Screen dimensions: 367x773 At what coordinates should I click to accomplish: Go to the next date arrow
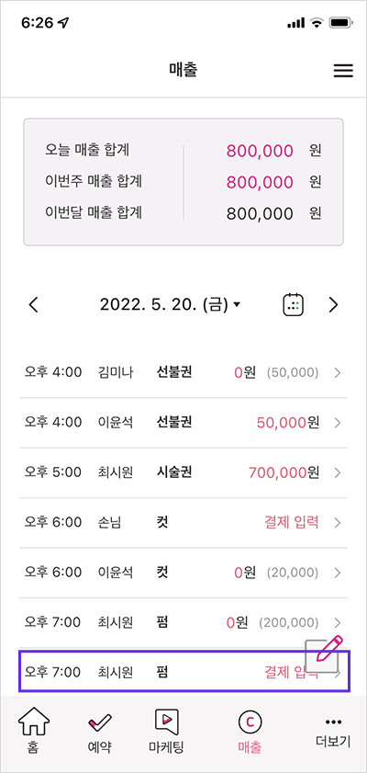tap(334, 305)
